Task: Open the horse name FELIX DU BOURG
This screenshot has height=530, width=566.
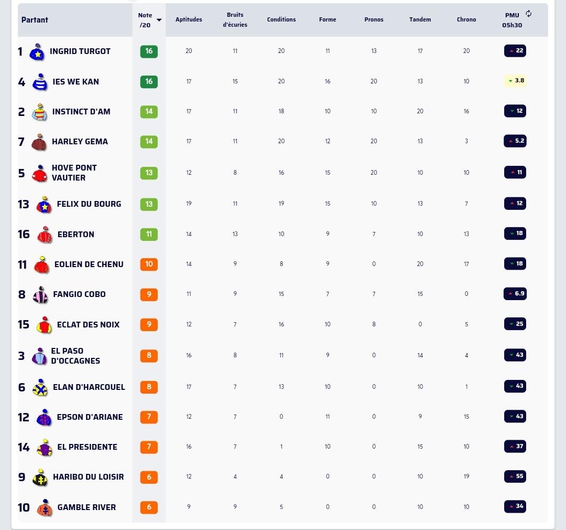Action: click(x=89, y=204)
